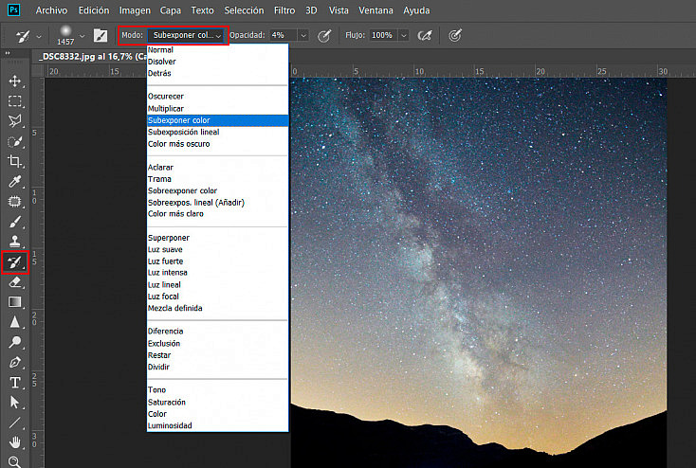Image resolution: width=696 pixels, height=468 pixels.
Task: Select the Move tool
Action: [x=14, y=81]
